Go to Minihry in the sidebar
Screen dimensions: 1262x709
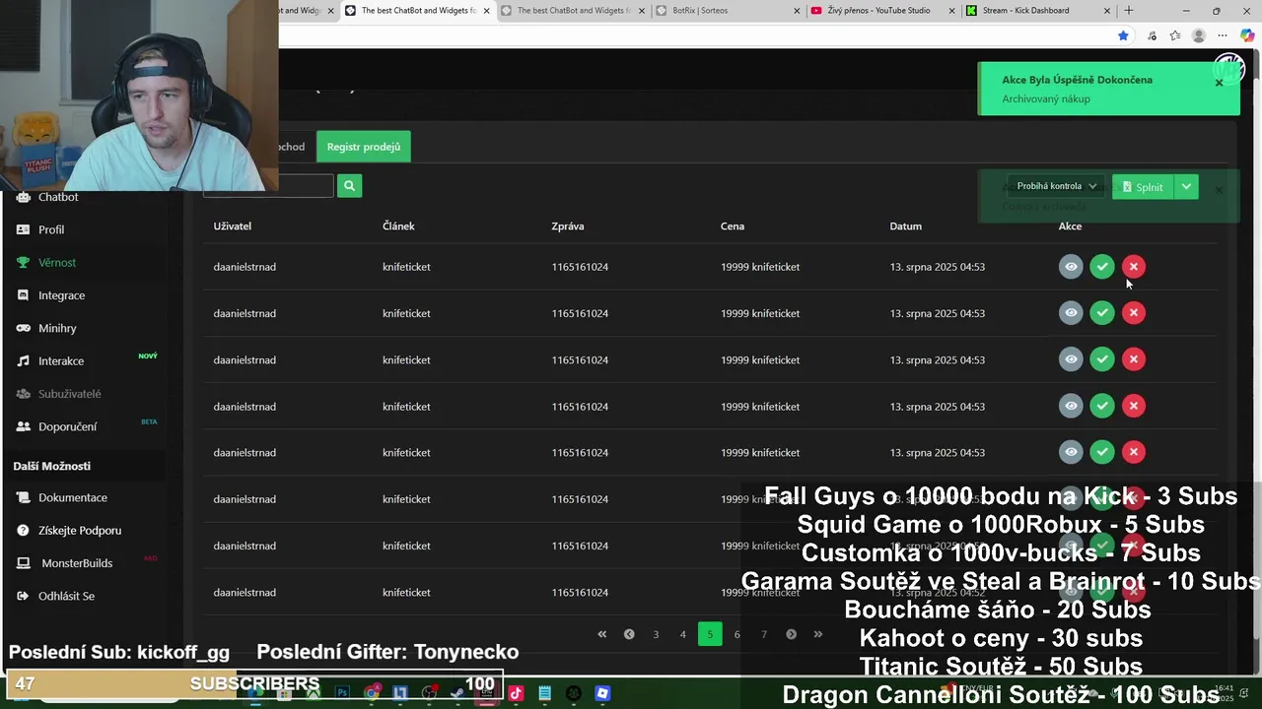pyautogui.click(x=57, y=328)
